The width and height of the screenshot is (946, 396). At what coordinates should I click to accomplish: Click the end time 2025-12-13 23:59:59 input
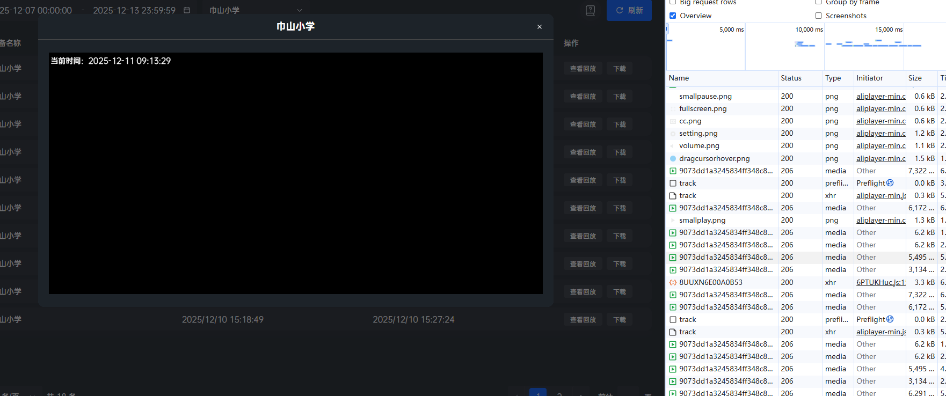(x=134, y=10)
